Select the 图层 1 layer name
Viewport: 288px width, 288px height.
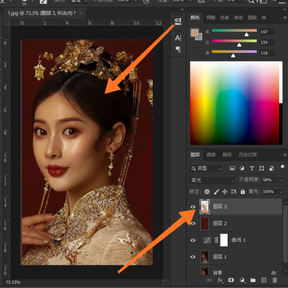coord(220,257)
